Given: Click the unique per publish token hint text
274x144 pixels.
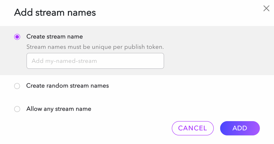Looking at the screenshot, I should 95,47.
